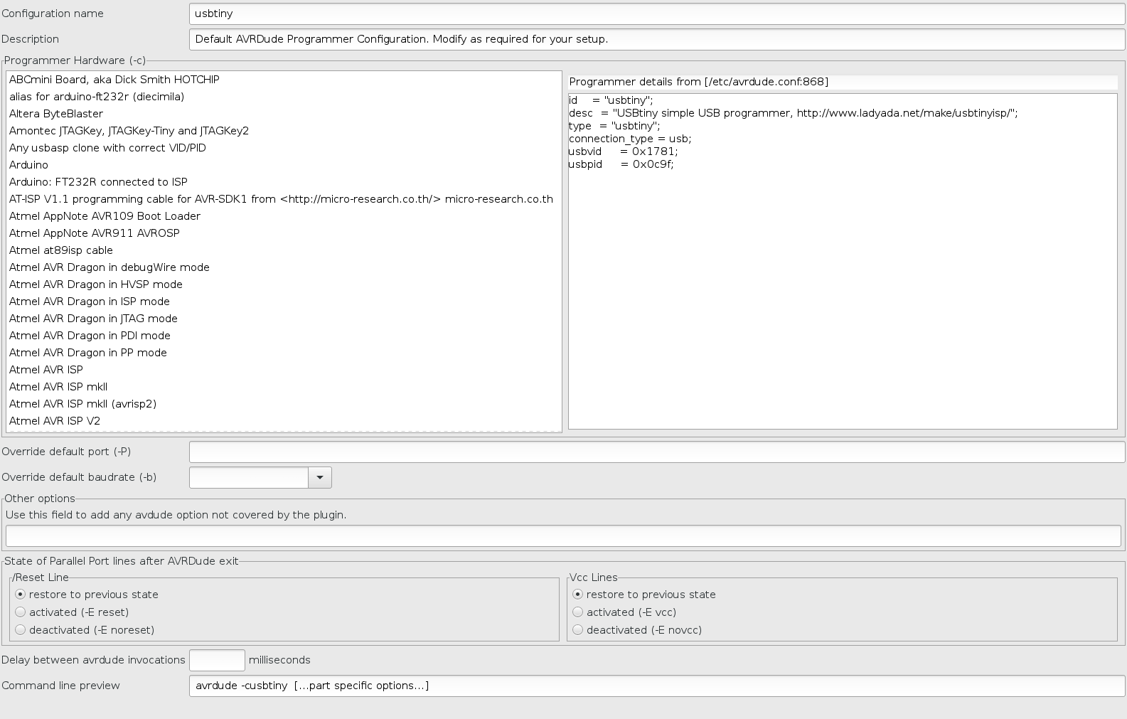Click the Override default port field
Image resolution: width=1127 pixels, height=719 pixels.
tap(657, 452)
